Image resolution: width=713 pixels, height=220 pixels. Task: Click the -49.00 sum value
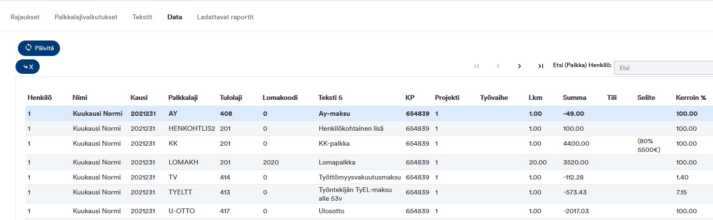click(574, 114)
